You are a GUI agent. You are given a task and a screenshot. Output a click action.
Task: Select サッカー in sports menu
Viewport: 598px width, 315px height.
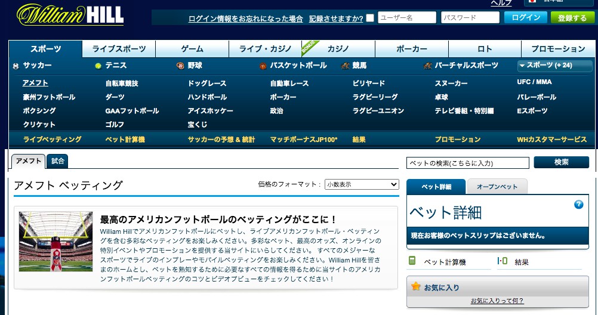tap(38, 65)
